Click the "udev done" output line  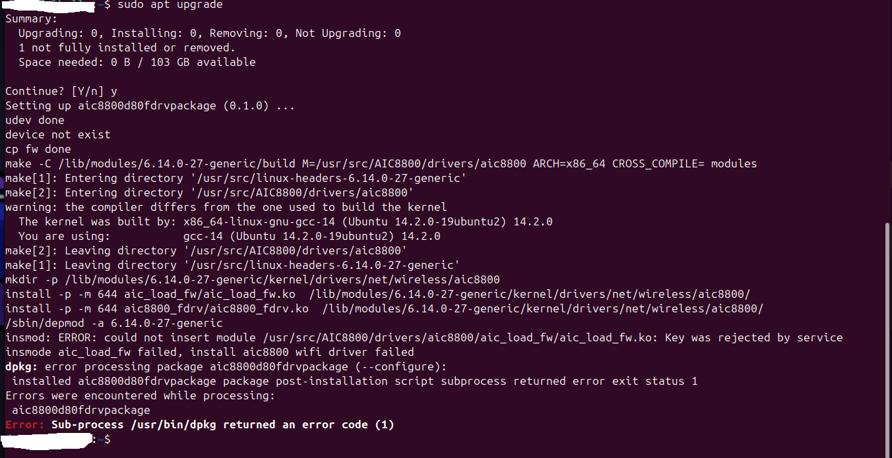click(x=35, y=120)
